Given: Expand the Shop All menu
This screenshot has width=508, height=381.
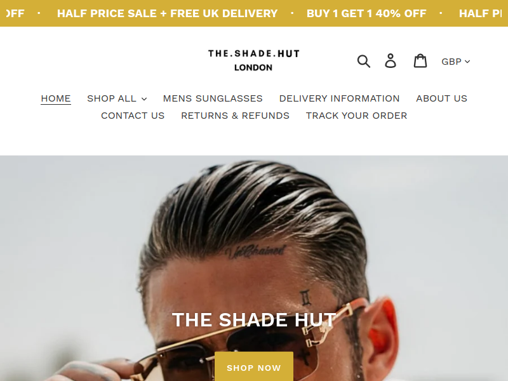Looking at the screenshot, I should pyautogui.click(x=117, y=98).
